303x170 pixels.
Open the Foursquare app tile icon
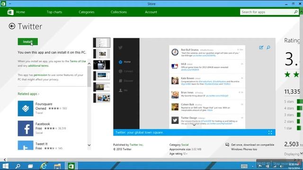(x=26, y=108)
